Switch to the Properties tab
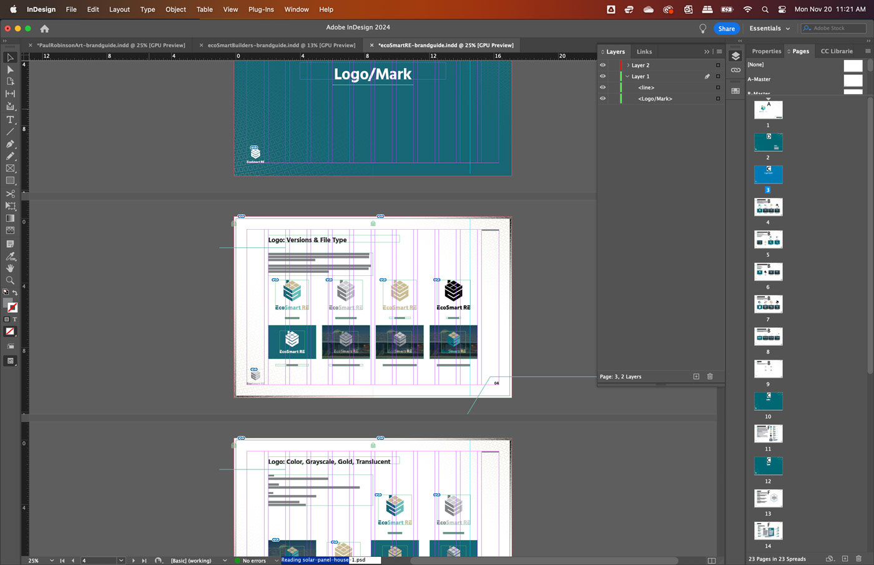This screenshot has width=874, height=565. click(766, 51)
